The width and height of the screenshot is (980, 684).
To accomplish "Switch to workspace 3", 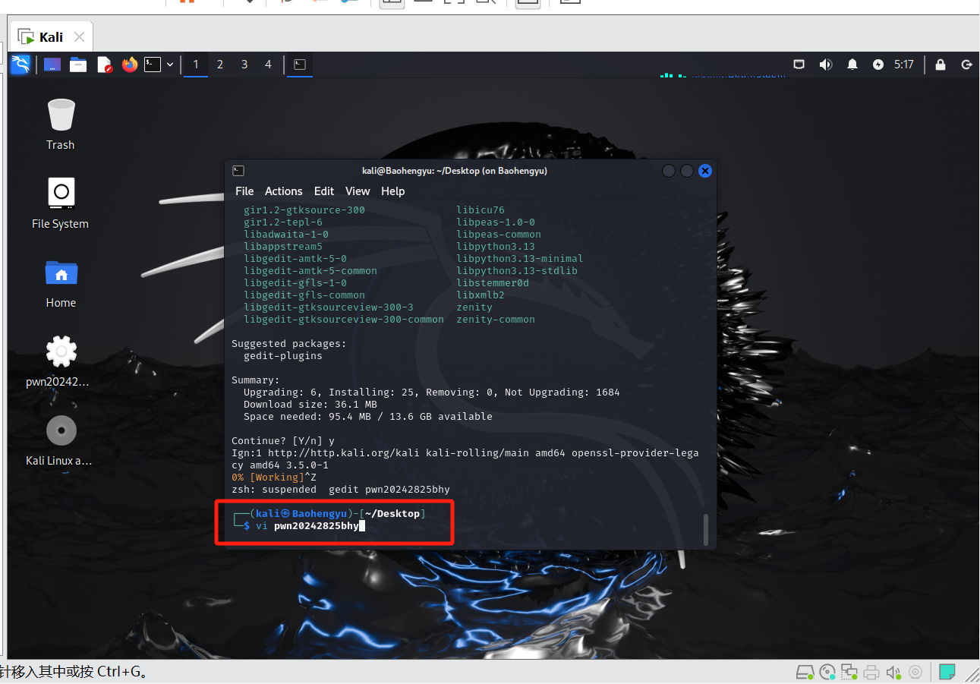I will (244, 65).
